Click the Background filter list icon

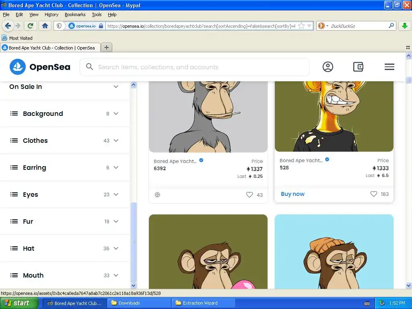14,113
